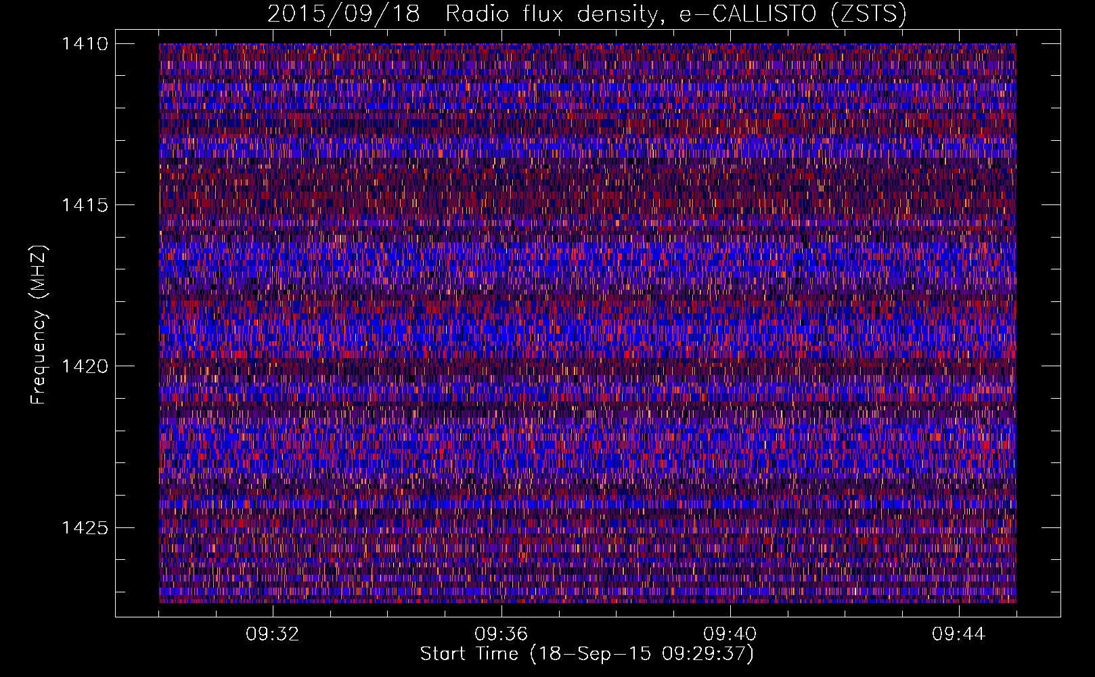Select the 'Start Time (18-Sep-15 09:29:37)' label
The image size is (1095, 677).
587,654
